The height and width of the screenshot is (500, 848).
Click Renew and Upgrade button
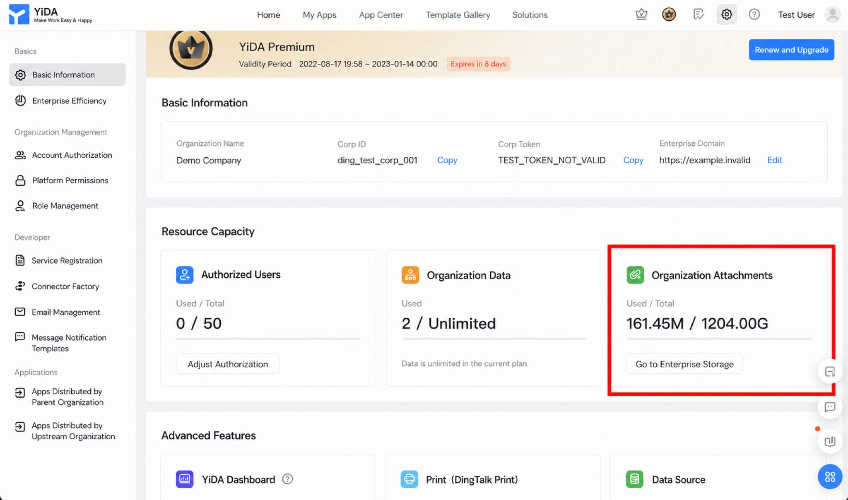[x=791, y=50]
